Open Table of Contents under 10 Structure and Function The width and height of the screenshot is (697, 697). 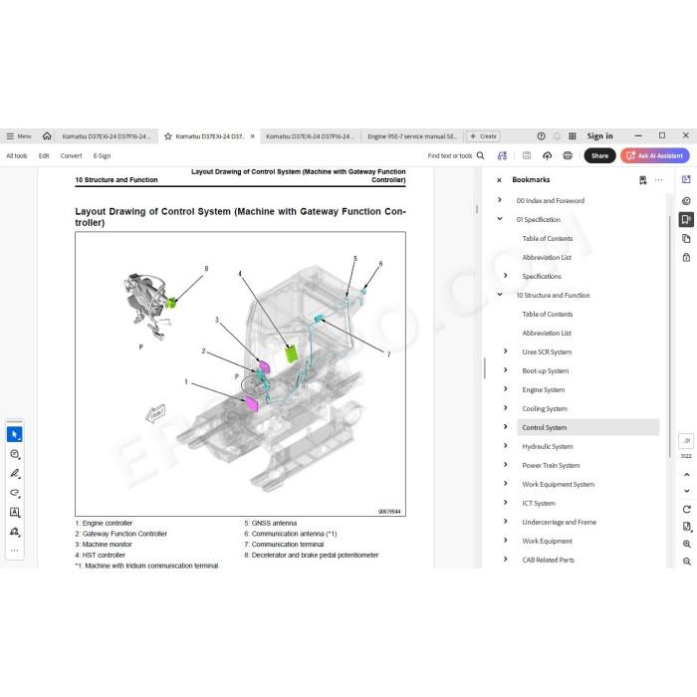(x=548, y=314)
